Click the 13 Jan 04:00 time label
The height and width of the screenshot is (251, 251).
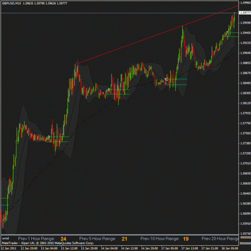(x=49, y=249)
